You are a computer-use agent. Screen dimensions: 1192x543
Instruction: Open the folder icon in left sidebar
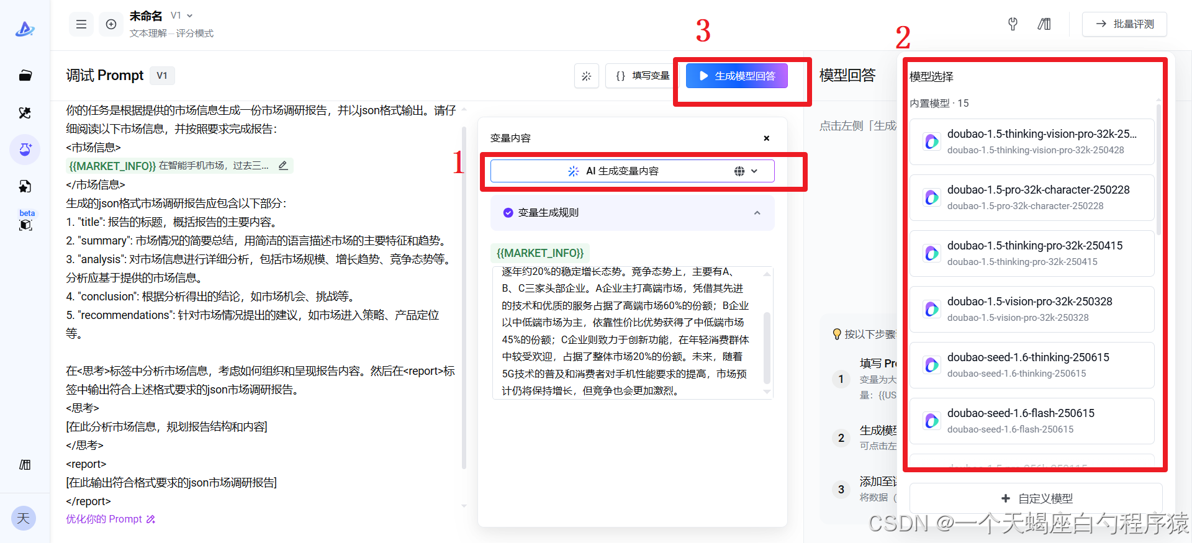25,76
